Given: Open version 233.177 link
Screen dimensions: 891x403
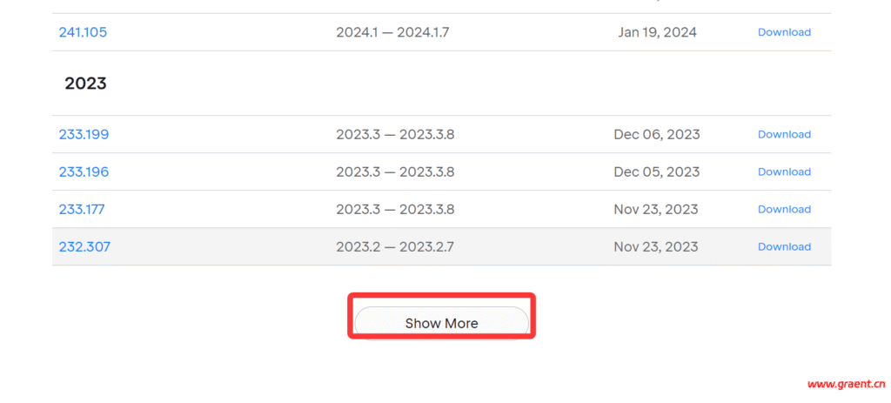Looking at the screenshot, I should pos(82,209).
